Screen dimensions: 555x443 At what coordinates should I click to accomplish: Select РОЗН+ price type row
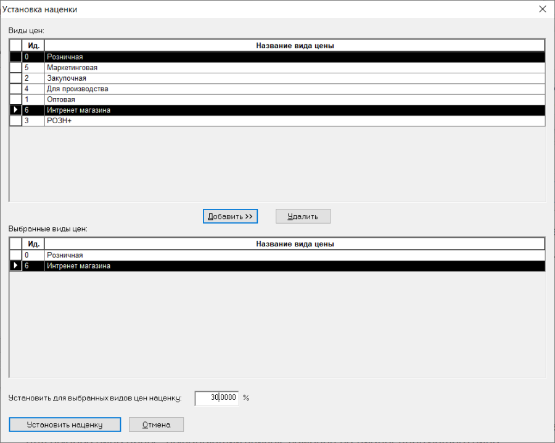(x=277, y=121)
